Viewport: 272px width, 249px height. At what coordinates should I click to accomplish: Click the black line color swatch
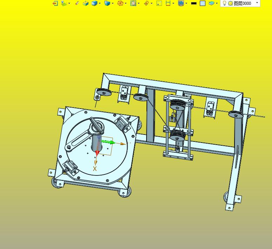pos(194,3)
